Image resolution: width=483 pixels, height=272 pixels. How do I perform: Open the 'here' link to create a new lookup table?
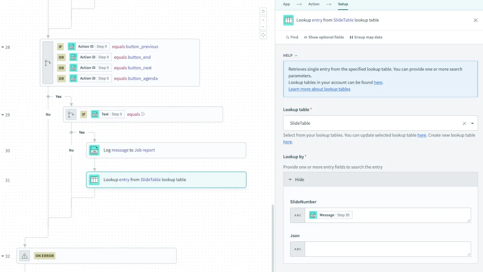click(x=287, y=142)
